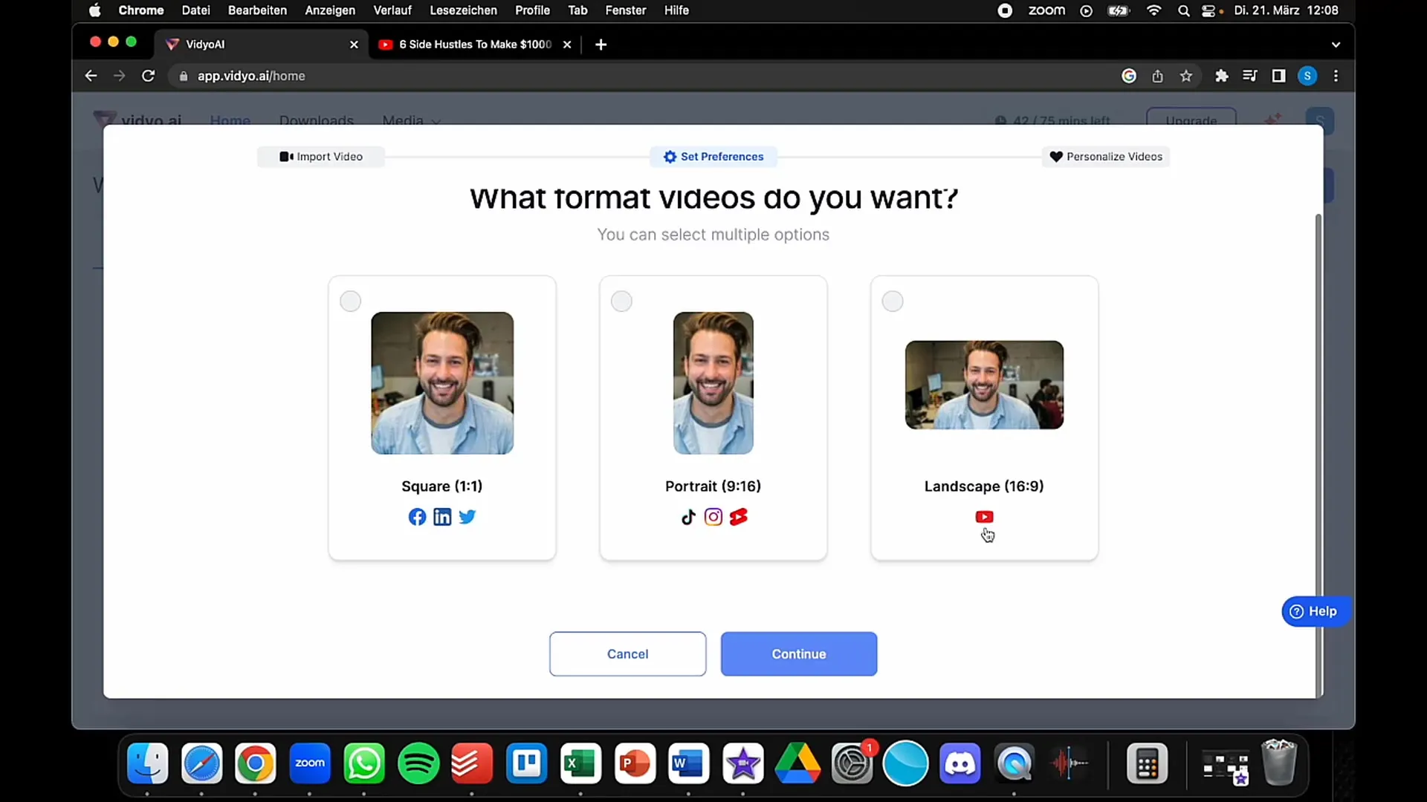Open Trello from the Dock
The image size is (1427, 802).
[x=526, y=763]
